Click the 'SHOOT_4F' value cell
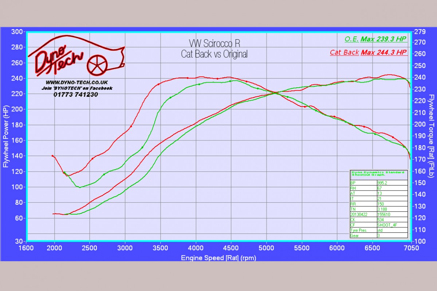Screen dimensions: 437x291 point(392,225)
